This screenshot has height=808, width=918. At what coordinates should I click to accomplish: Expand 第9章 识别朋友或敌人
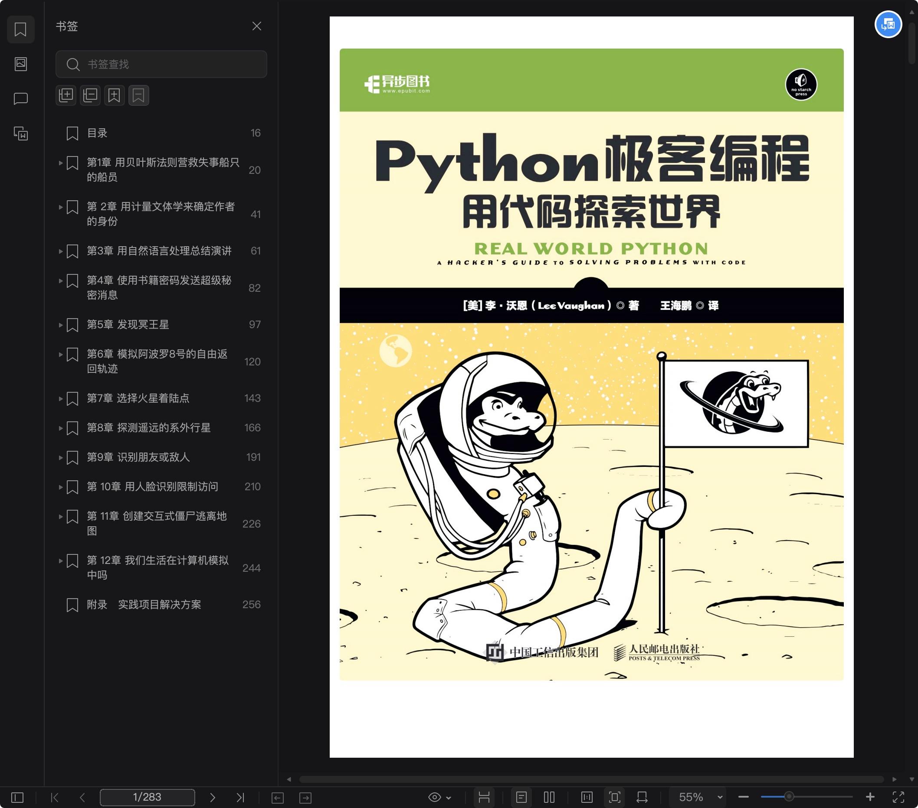pyautogui.click(x=60, y=458)
